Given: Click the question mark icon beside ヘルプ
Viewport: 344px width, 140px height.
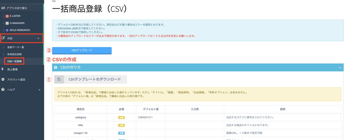Looking at the screenshot, I should point(3,90).
